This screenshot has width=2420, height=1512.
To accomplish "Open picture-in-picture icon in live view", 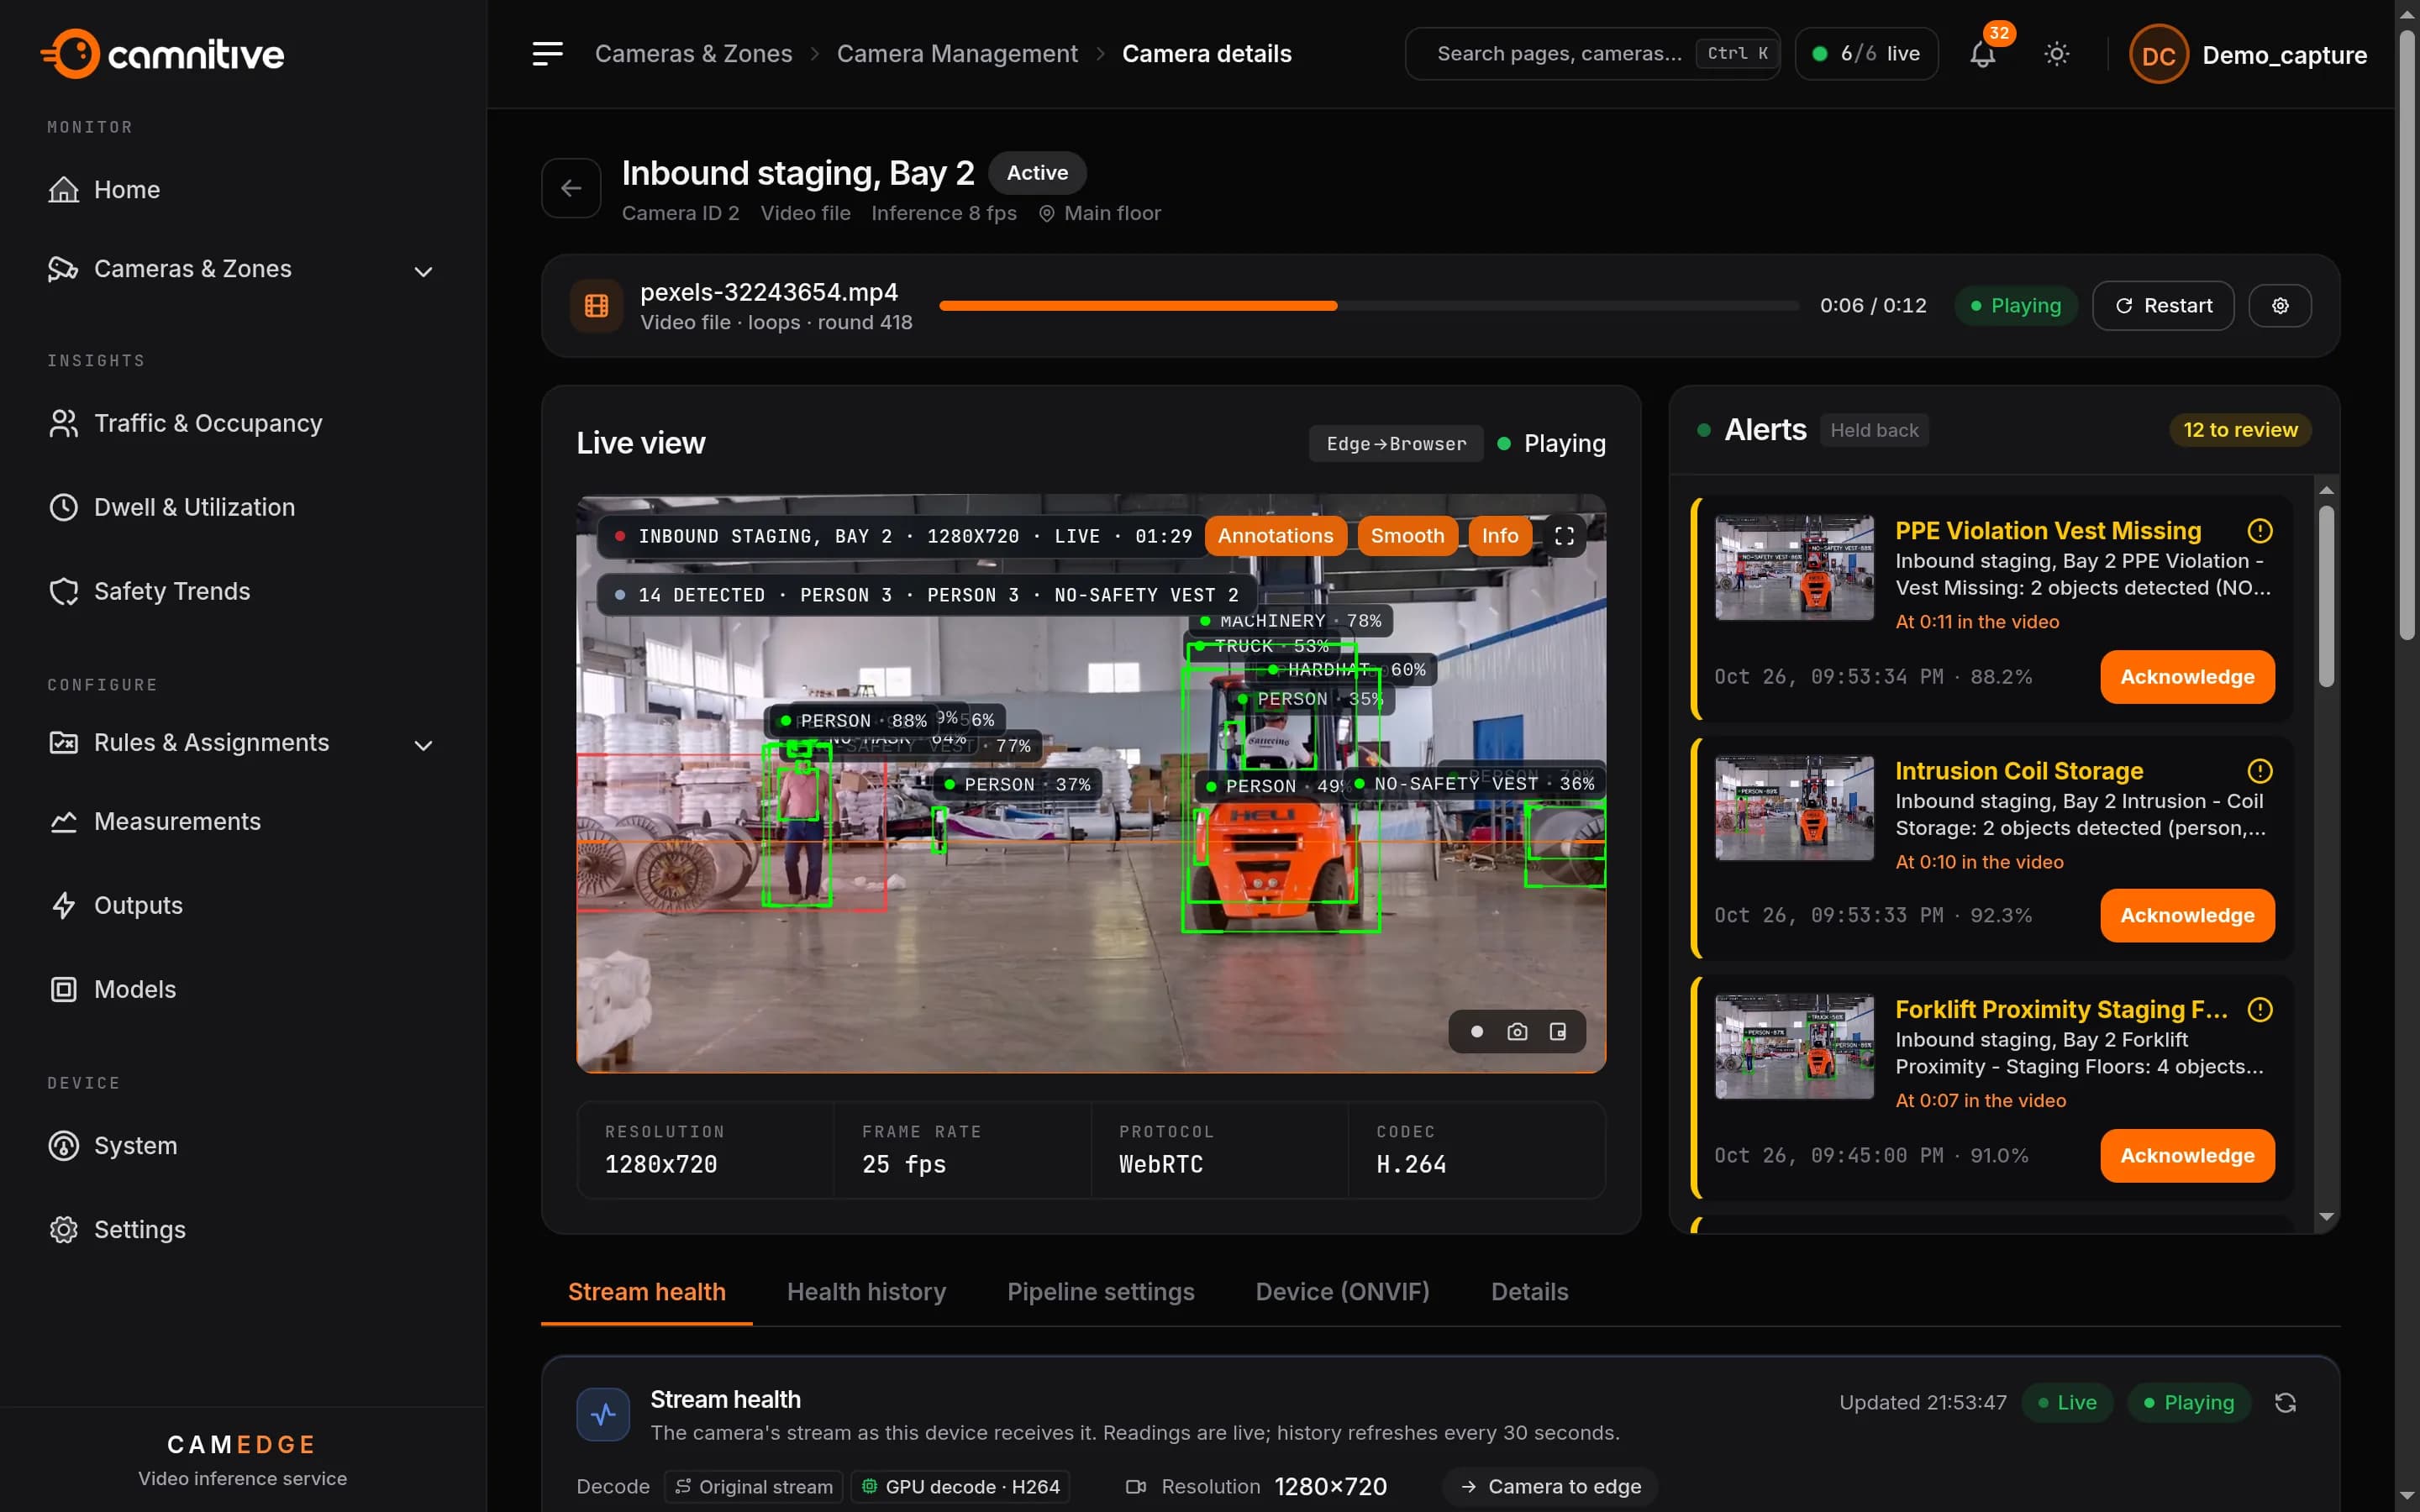I will (1558, 1032).
